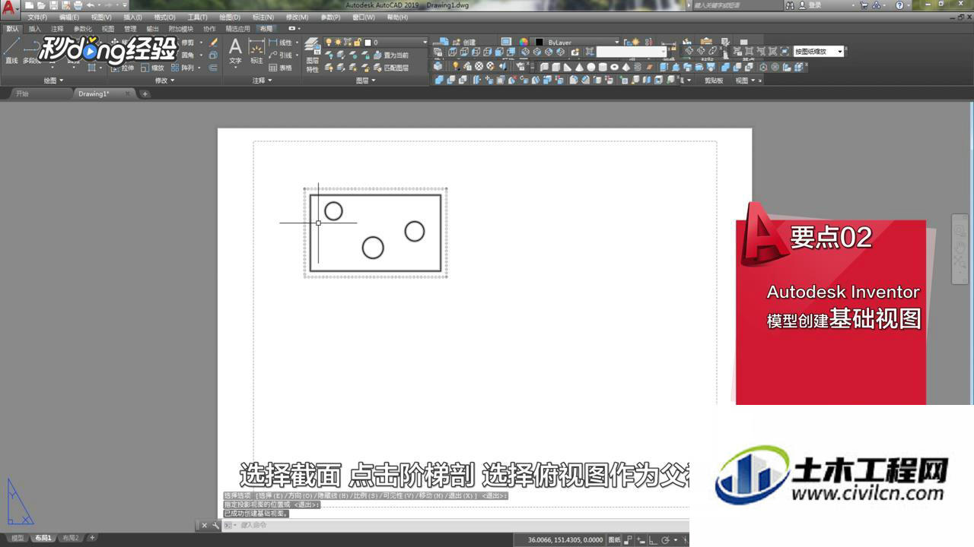Click Match Layer (匹配图层) button
Viewport: 974px width, 547px height.
[390, 68]
